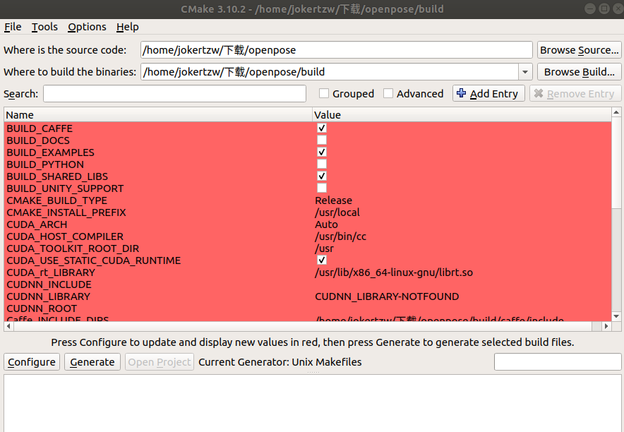The image size is (624, 432).
Task: Toggle CUDA_USE_STATIC_CUDA_RUNTIME off
Action: (322, 260)
